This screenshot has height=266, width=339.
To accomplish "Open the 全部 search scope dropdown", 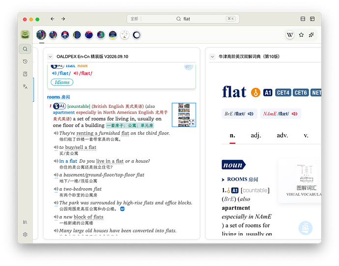I will point(134,19).
